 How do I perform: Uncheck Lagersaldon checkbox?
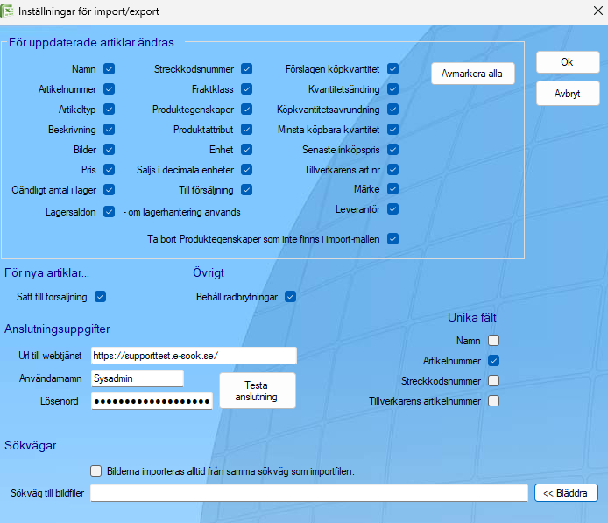coord(109,212)
